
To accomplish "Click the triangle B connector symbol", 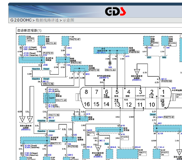I will point(98,148).
